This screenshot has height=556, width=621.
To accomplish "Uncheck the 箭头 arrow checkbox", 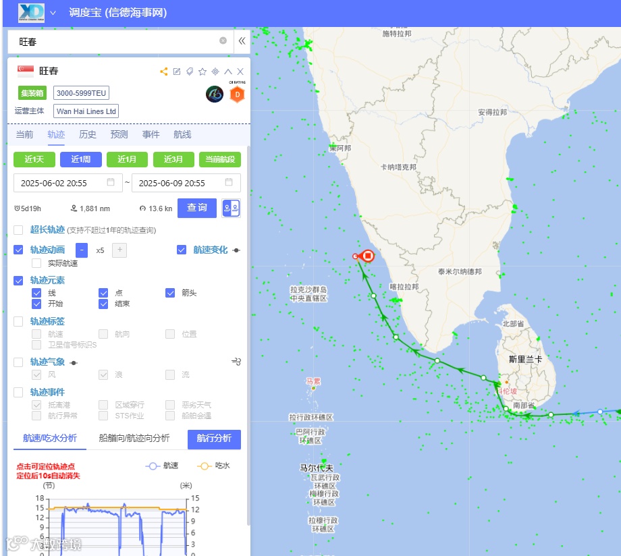I will pyautogui.click(x=170, y=293).
